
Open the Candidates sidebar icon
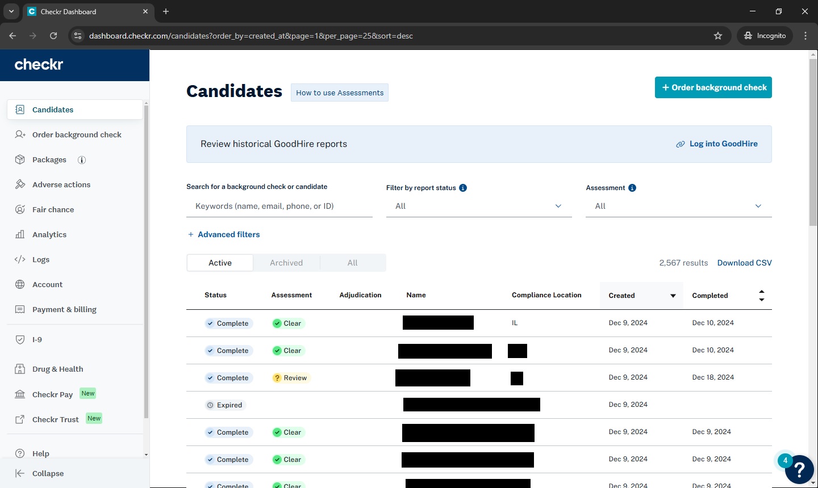click(x=20, y=110)
